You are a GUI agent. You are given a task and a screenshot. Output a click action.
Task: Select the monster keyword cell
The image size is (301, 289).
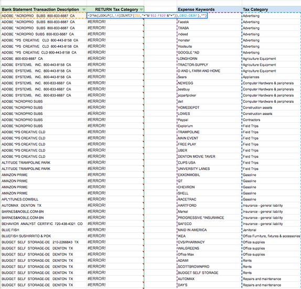tap(209, 40)
